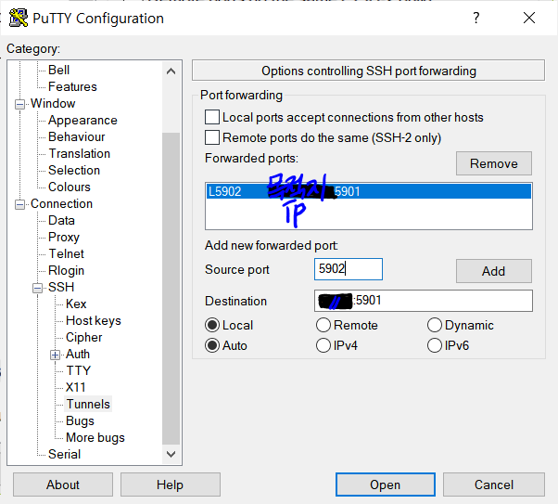Click the Help button
This screenshot has height=504, width=558.
click(x=171, y=485)
